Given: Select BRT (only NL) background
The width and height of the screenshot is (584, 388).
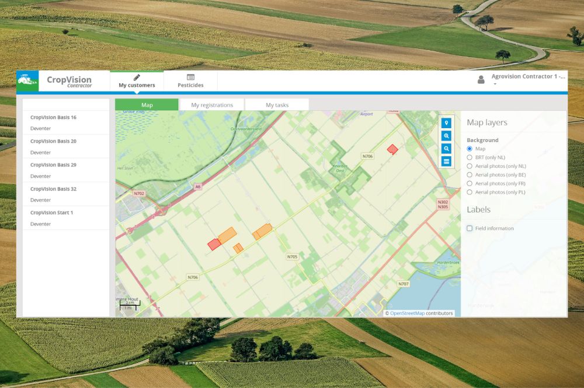Looking at the screenshot, I should coord(470,157).
